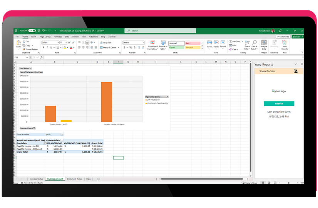Open Format as Table gallery
The image size is (318, 208).
coord(163,45)
